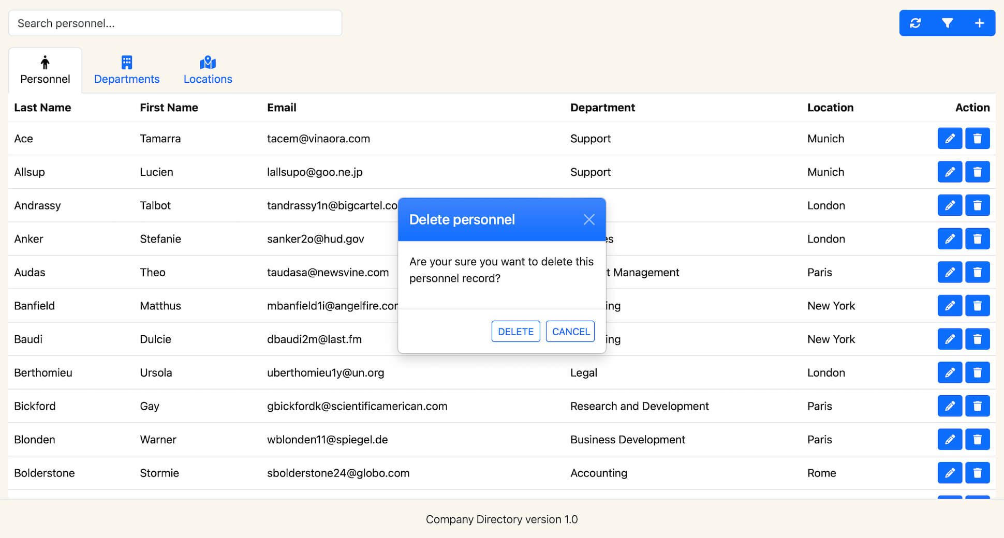Edit Theo Audas's row via the pencil icon
Screen dimensions: 1004x538
coord(950,272)
